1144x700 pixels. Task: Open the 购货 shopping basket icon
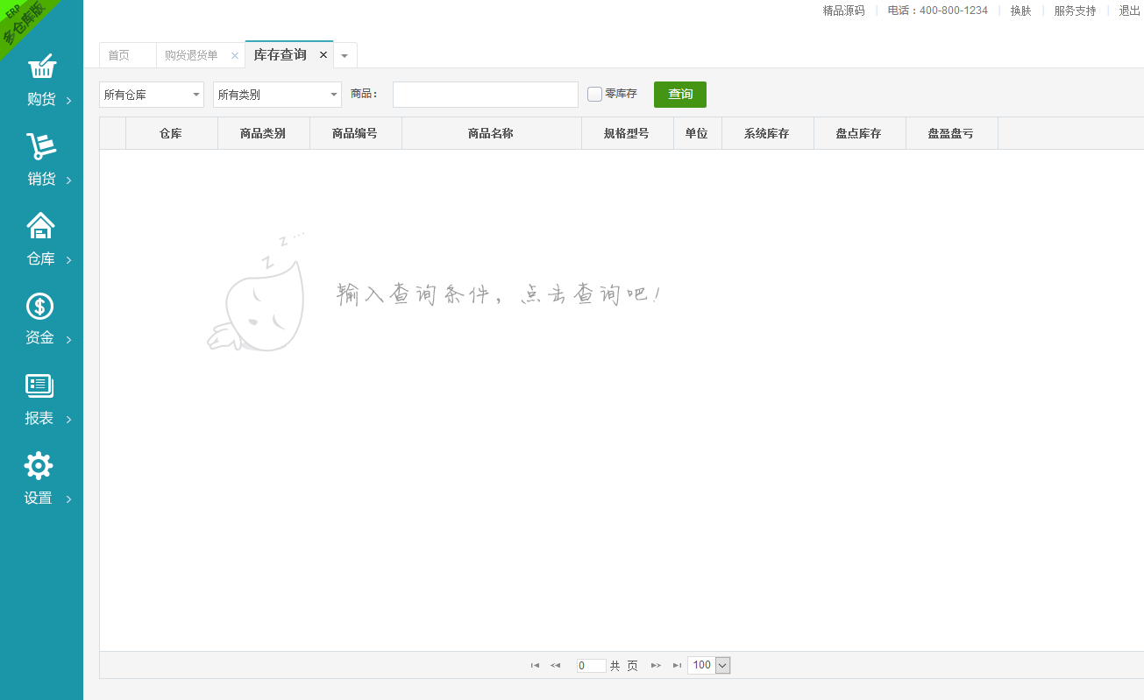click(41, 68)
